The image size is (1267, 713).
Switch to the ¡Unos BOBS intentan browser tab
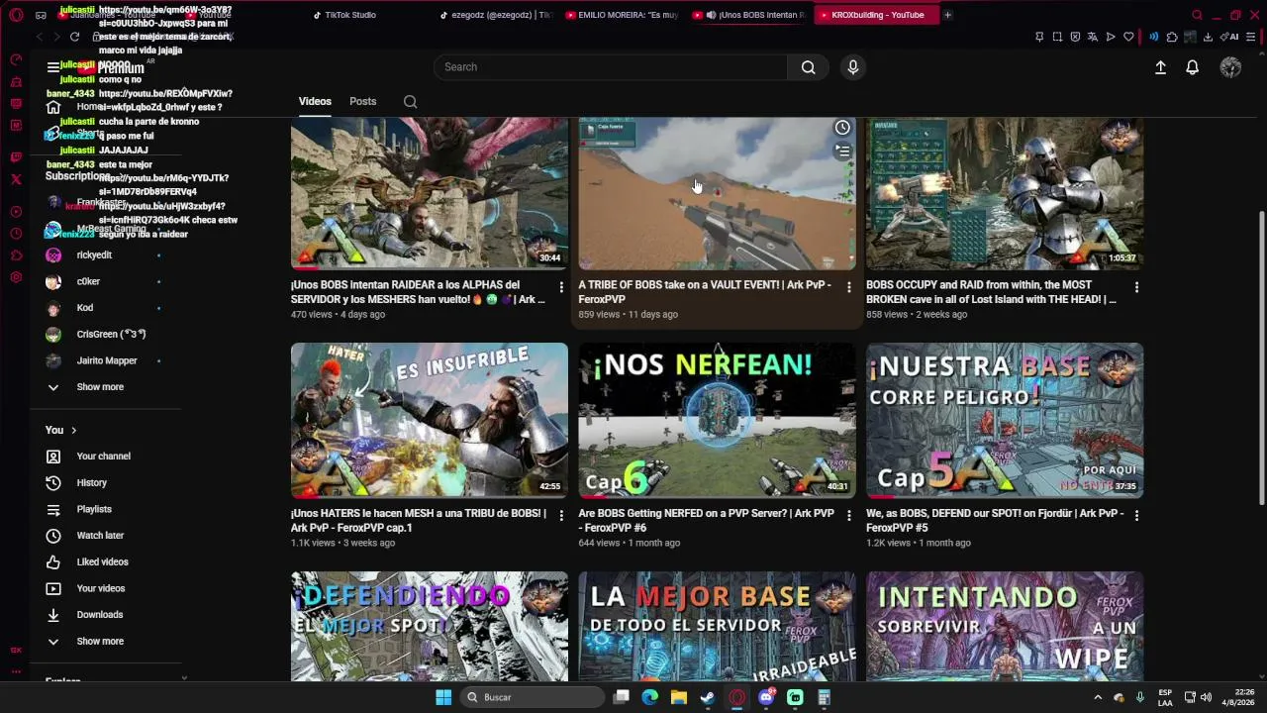[x=749, y=15]
